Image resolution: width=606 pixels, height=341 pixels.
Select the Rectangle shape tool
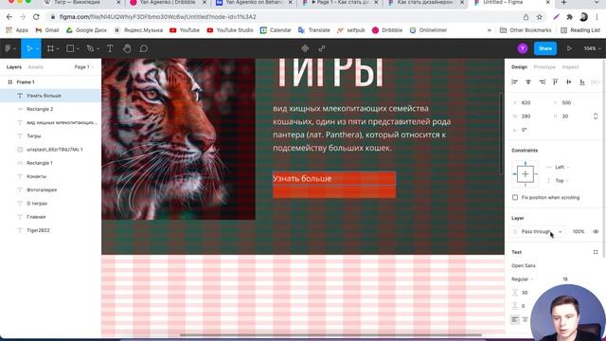(70, 48)
